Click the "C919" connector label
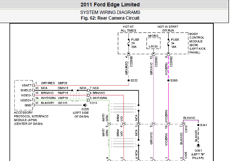Viewport: 230px width, 161px height. (x=186, y=129)
